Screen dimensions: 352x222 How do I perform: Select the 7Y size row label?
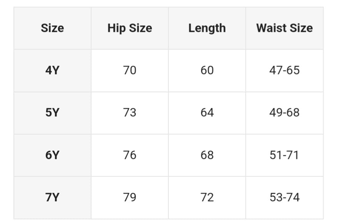coord(52,197)
